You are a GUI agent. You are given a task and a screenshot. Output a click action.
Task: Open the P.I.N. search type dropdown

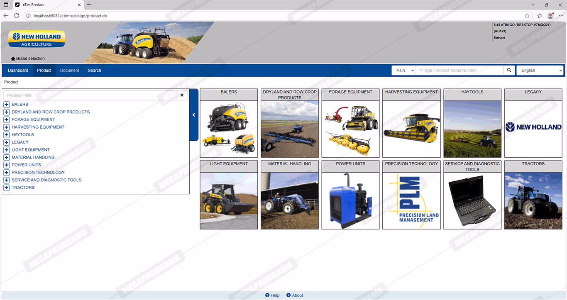coord(403,71)
